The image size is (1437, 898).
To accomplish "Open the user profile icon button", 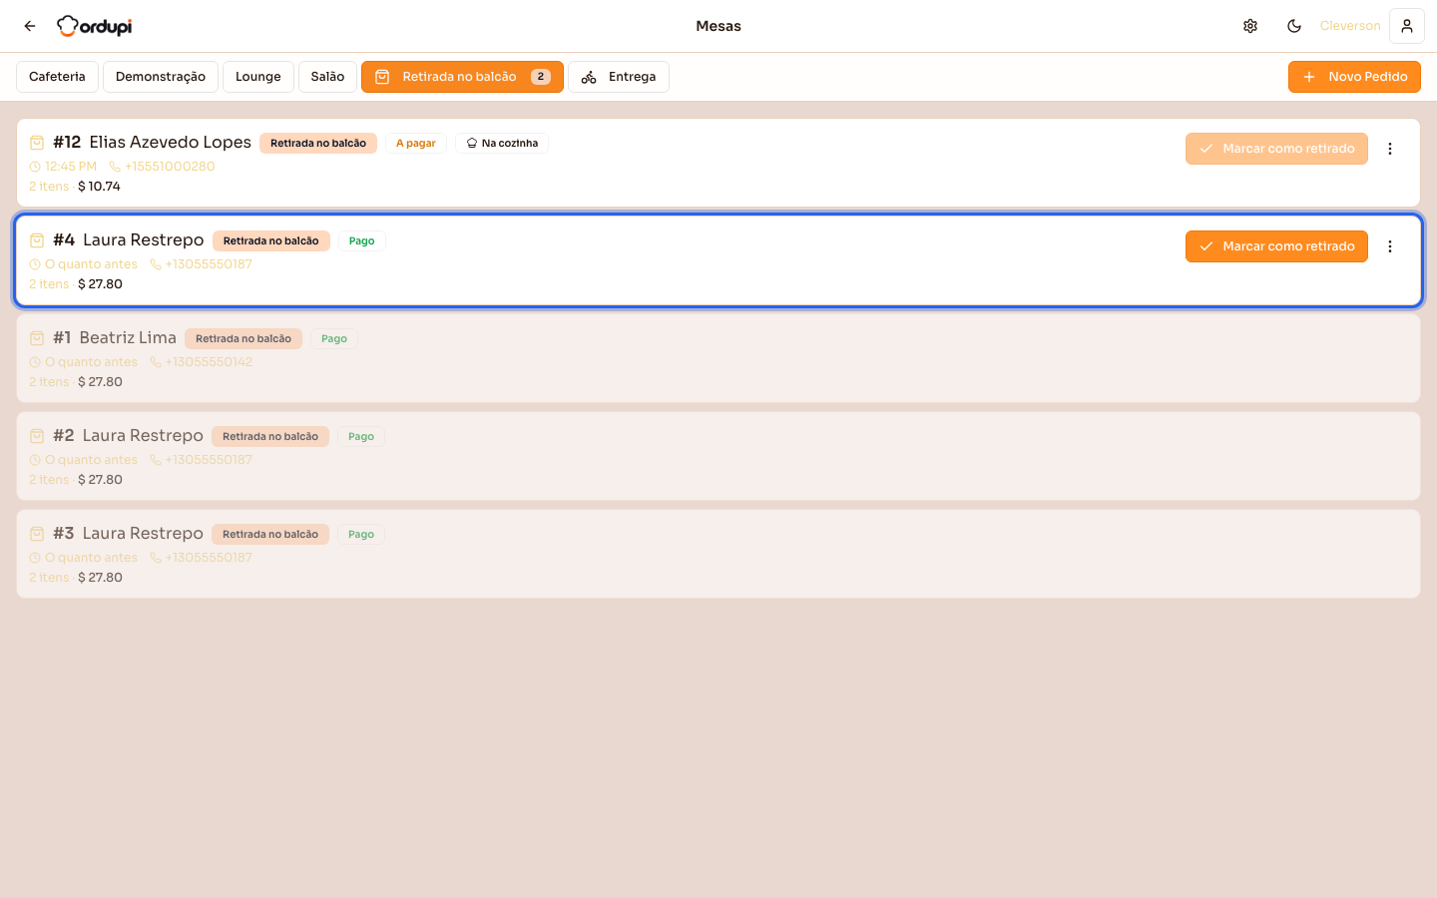I will pyautogui.click(x=1407, y=26).
